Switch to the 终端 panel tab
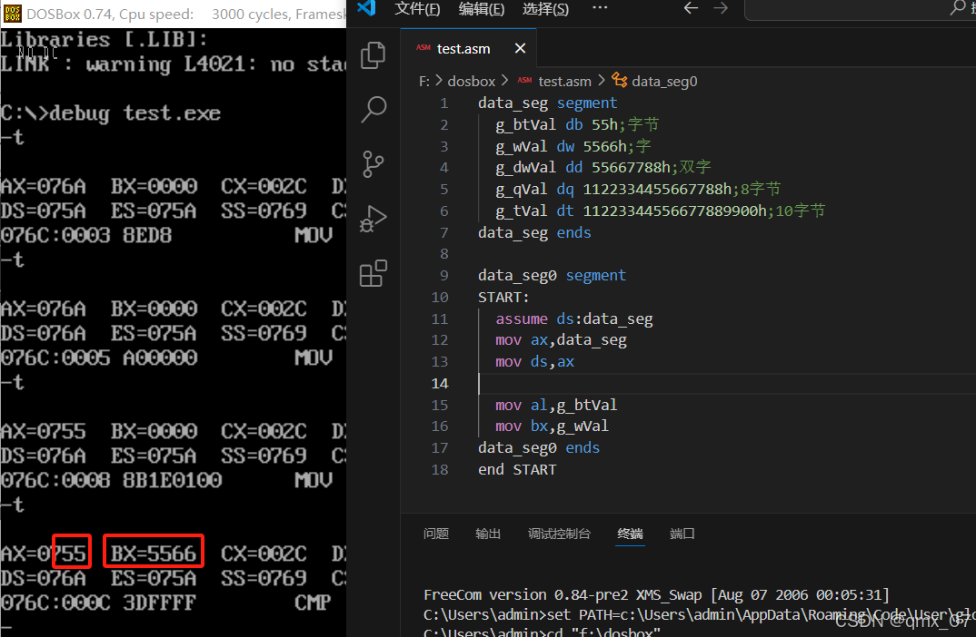The height and width of the screenshot is (637, 976). click(x=630, y=534)
